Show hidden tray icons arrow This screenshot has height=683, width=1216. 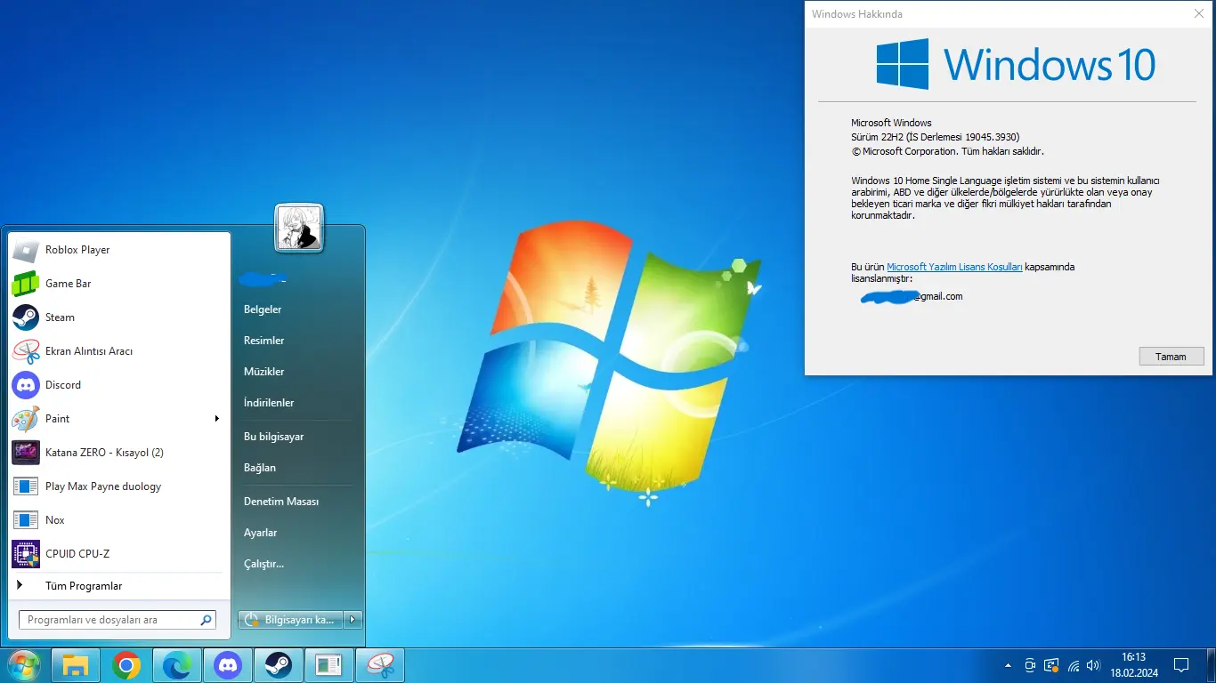click(1008, 665)
